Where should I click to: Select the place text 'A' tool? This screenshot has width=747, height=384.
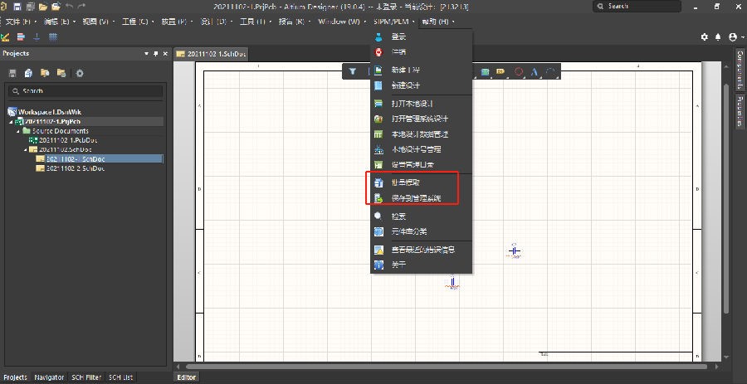pos(535,72)
